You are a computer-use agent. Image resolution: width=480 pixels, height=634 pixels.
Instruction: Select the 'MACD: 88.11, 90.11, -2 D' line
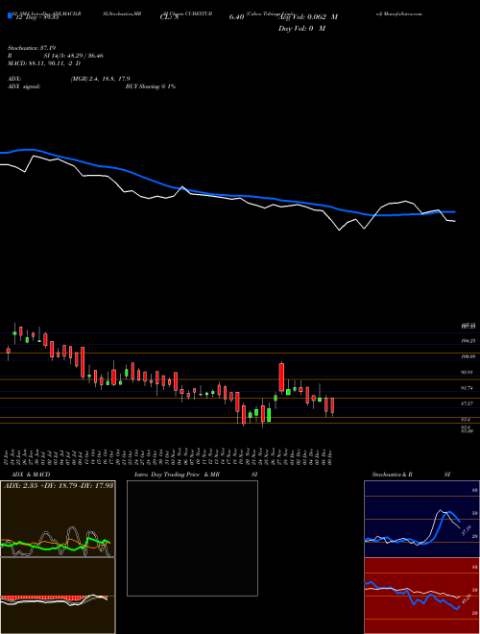click(44, 63)
